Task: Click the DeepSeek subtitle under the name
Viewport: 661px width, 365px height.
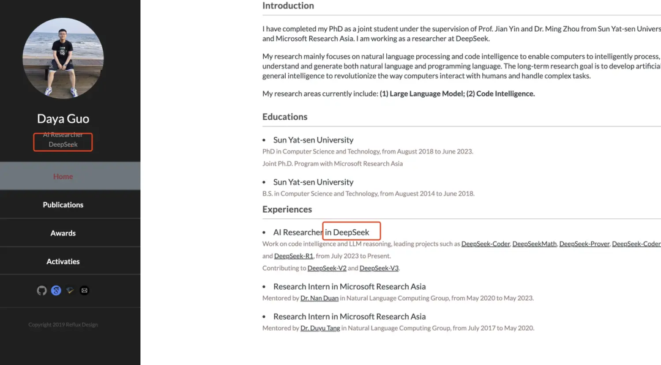Action: tap(63, 144)
